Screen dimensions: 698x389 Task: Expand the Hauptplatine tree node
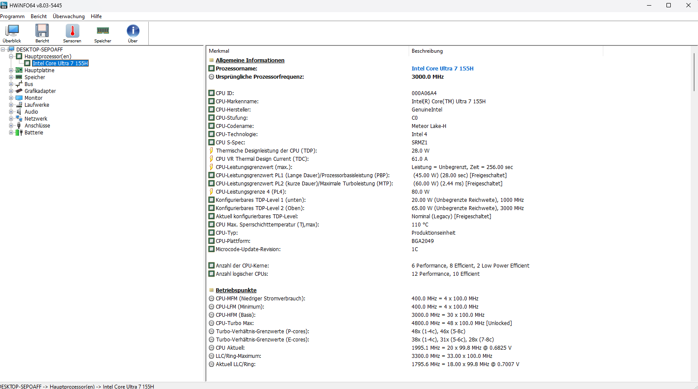point(11,70)
